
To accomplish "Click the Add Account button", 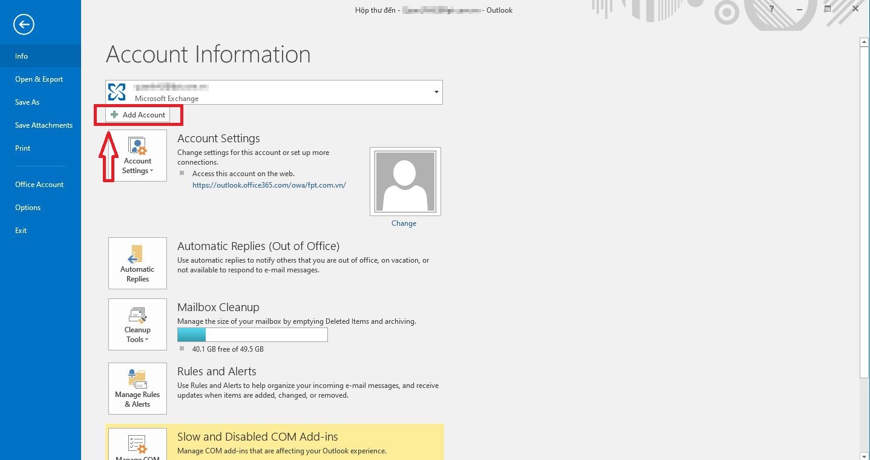I will coord(139,114).
